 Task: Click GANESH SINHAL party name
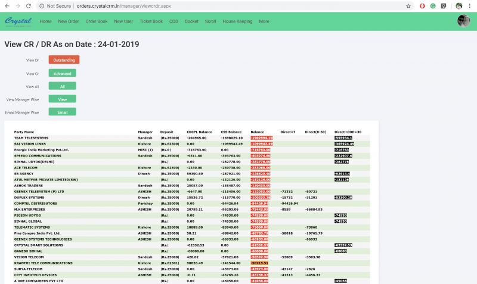28,251
